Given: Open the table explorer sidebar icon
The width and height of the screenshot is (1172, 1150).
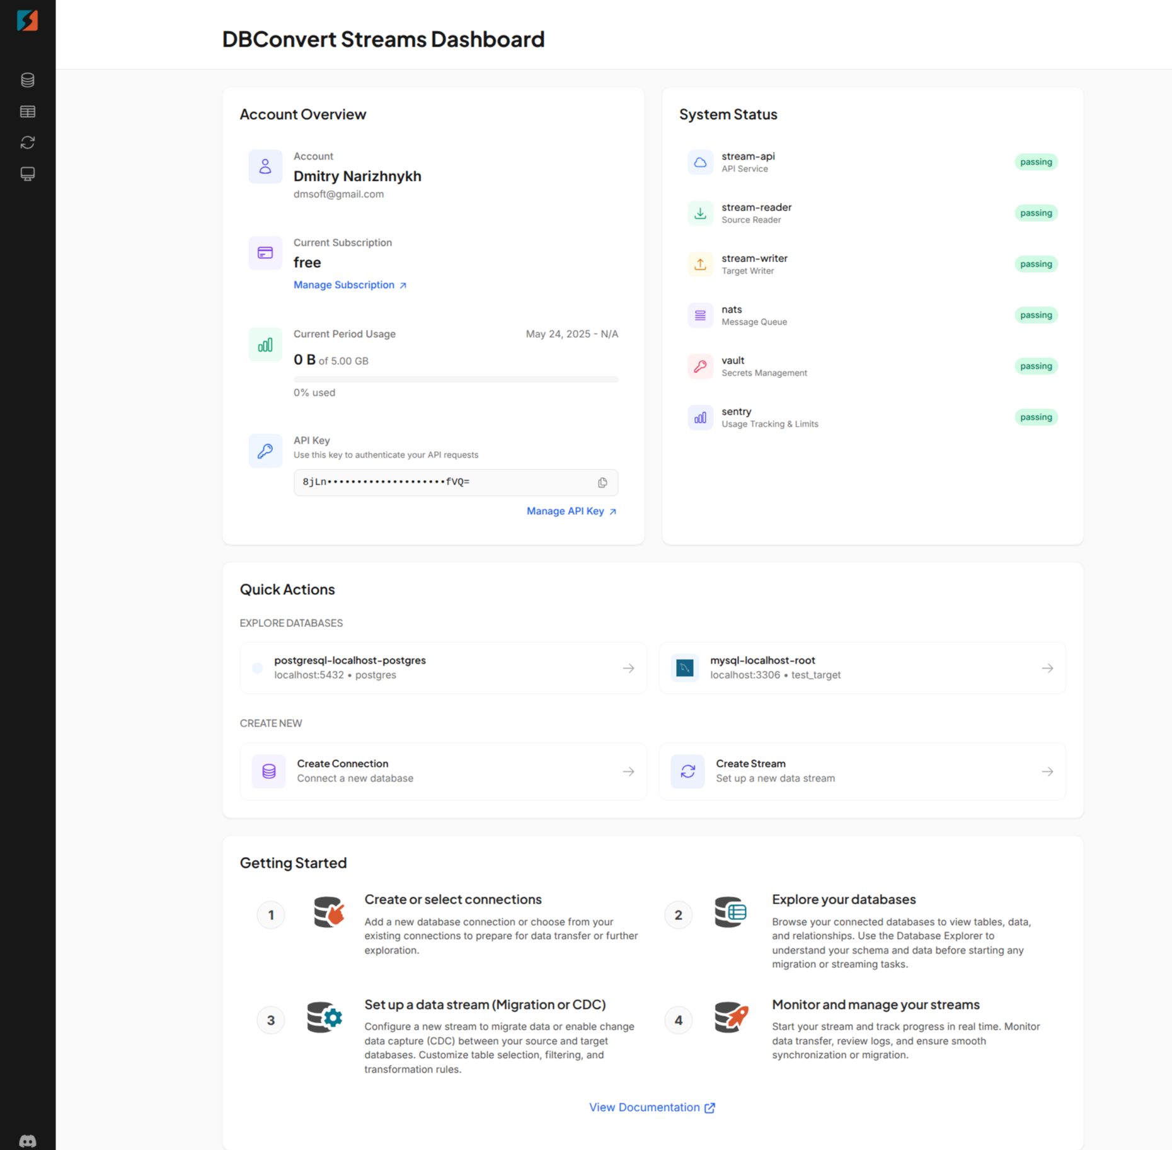Looking at the screenshot, I should 27,112.
